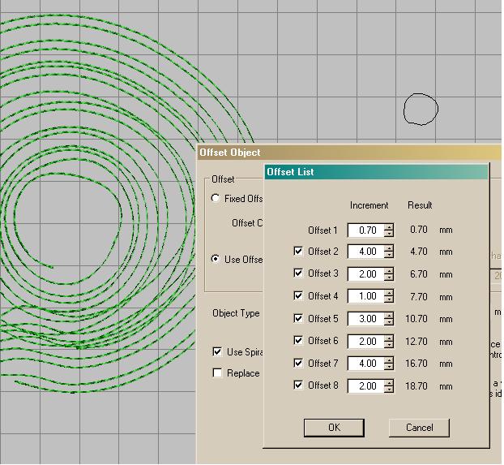This screenshot has width=504, height=465.
Task: Click the Offset 1 increment field
Action: [x=365, y=230]
